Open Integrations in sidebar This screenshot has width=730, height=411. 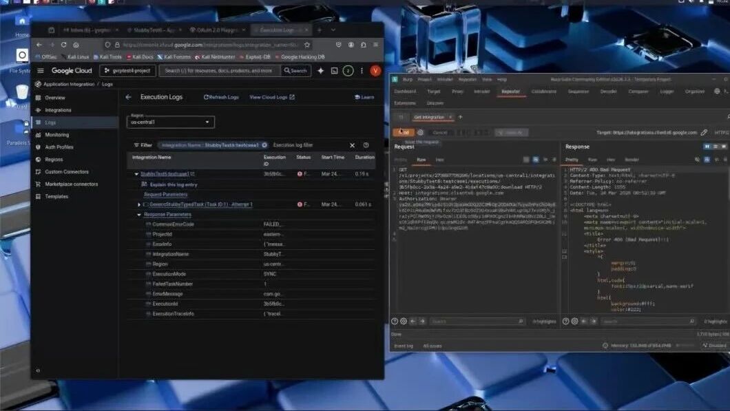click(59, 110)
